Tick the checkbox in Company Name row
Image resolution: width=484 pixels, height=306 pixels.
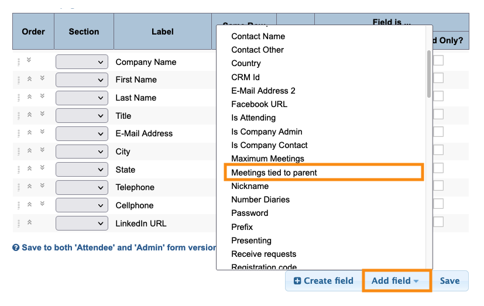pos(438,60)
